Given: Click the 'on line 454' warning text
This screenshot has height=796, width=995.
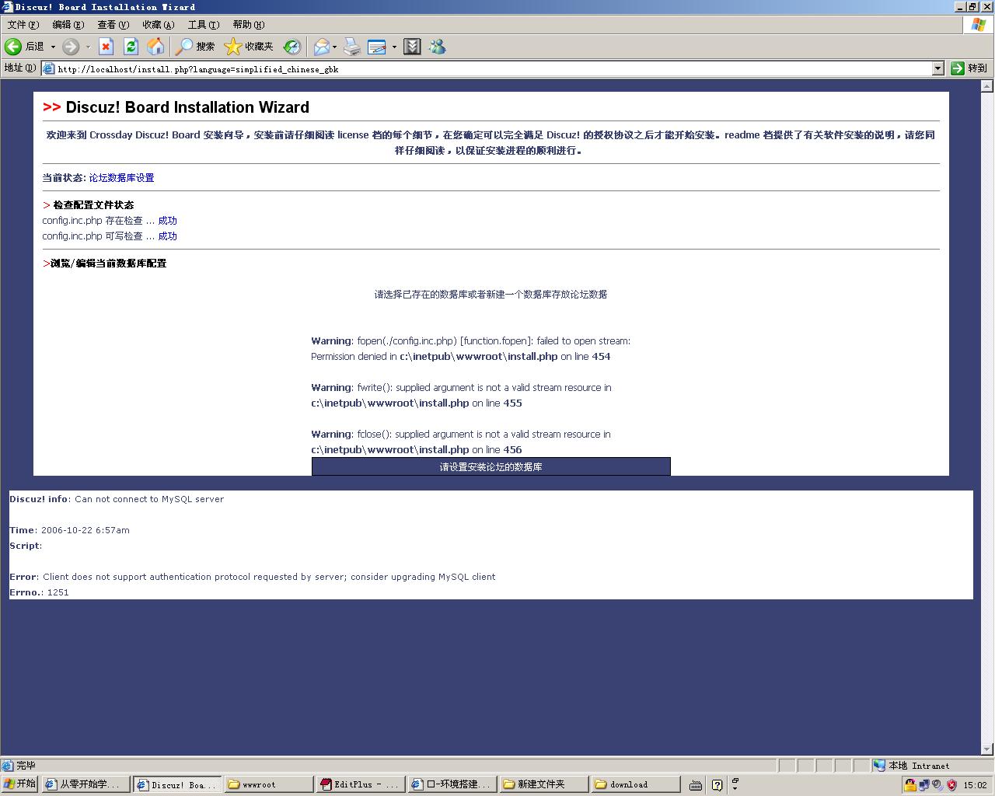Looking at the screenshot, I should tap(585, 357).
